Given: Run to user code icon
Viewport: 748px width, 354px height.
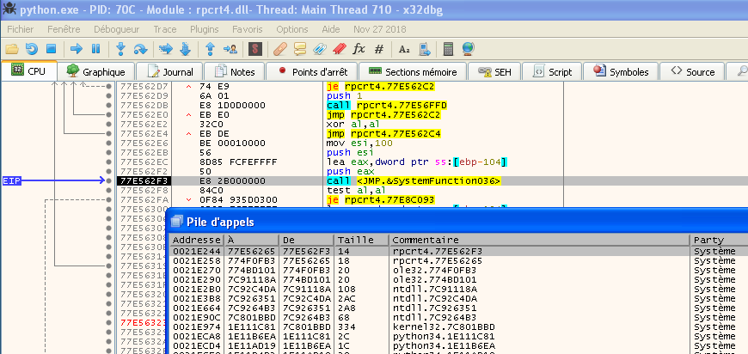Looking at the screenshot, I should coord(230,49).
